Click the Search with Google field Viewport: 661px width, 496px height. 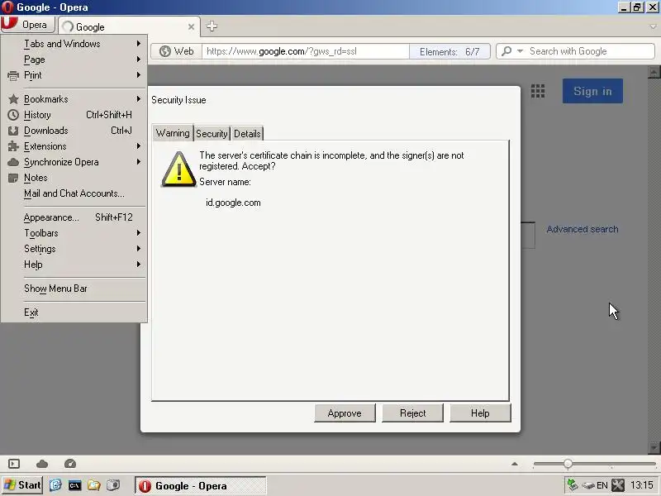click(x=590, y=51)
